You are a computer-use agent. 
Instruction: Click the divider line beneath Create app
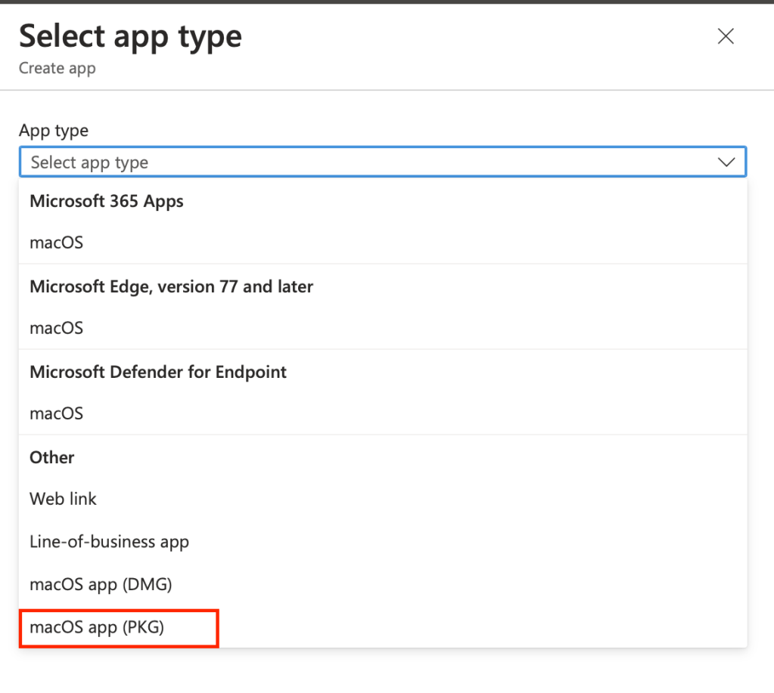point(378,91)
